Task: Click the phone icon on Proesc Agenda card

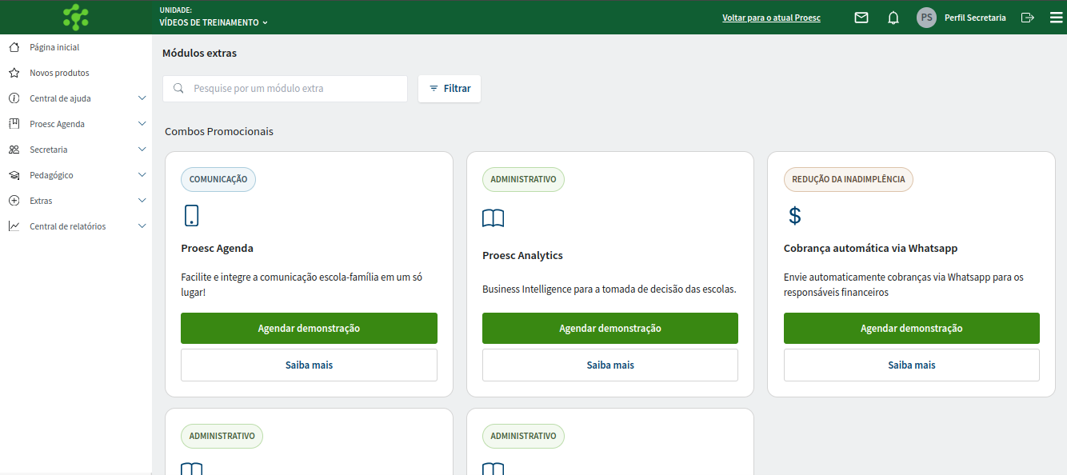Action: pyautogui.click(x=191, y=215)
